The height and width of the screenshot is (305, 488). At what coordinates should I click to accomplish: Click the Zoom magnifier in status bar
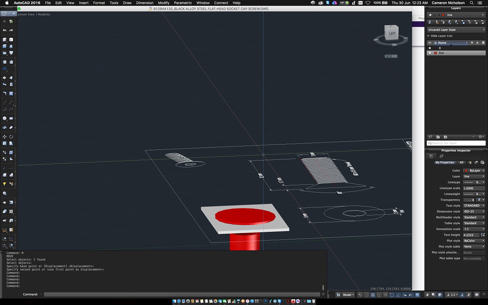point(433,295)
